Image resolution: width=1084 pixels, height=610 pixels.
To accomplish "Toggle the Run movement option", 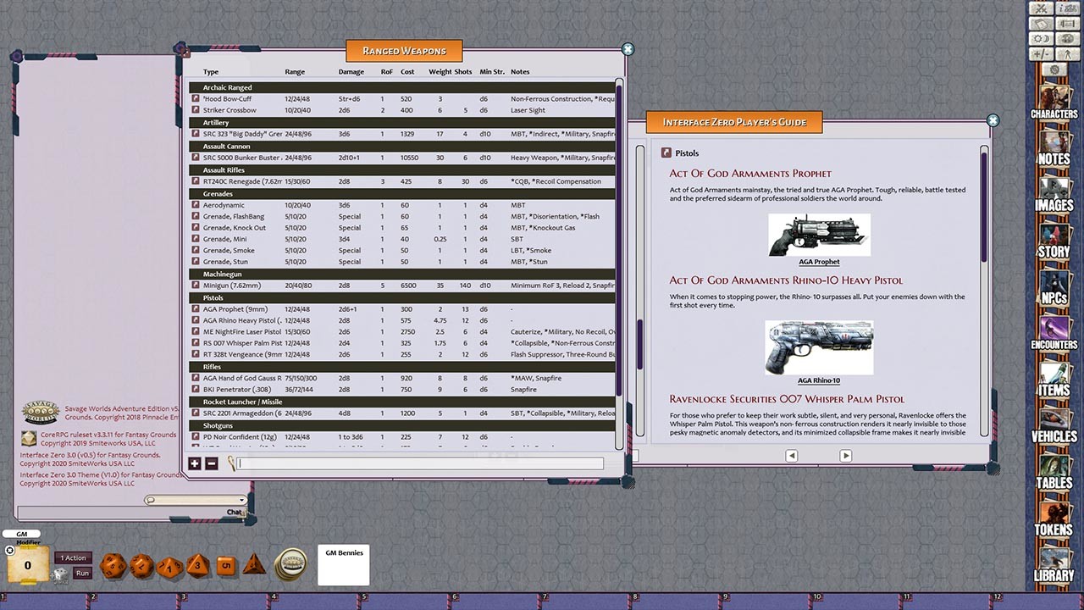I will [x=81, y=573].
